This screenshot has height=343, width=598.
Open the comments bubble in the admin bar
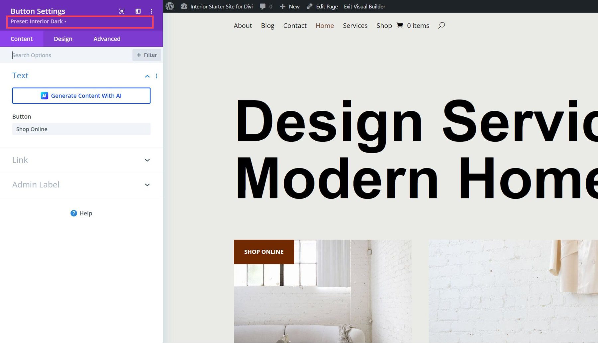coord(263,6)
